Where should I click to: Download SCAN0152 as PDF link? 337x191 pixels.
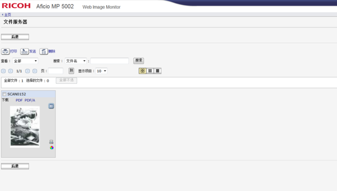pos(19,100)
